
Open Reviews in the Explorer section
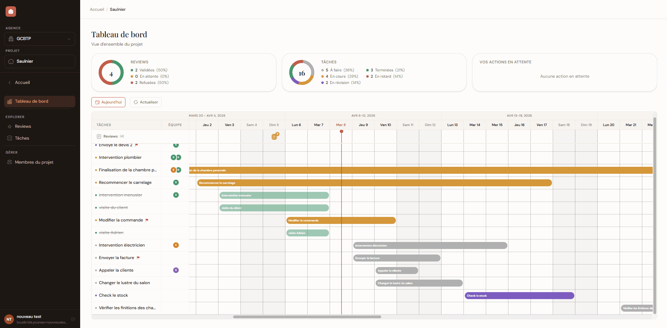click(23, 126)
